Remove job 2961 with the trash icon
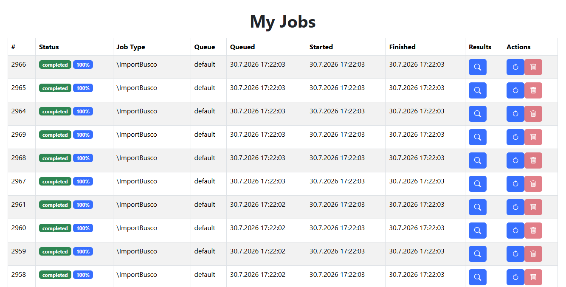566x287 pixels. pyautogui.click(x=533, y=207)
